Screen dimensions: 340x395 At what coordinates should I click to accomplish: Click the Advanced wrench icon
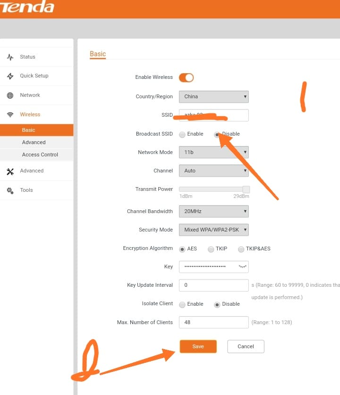click(10, 172)
